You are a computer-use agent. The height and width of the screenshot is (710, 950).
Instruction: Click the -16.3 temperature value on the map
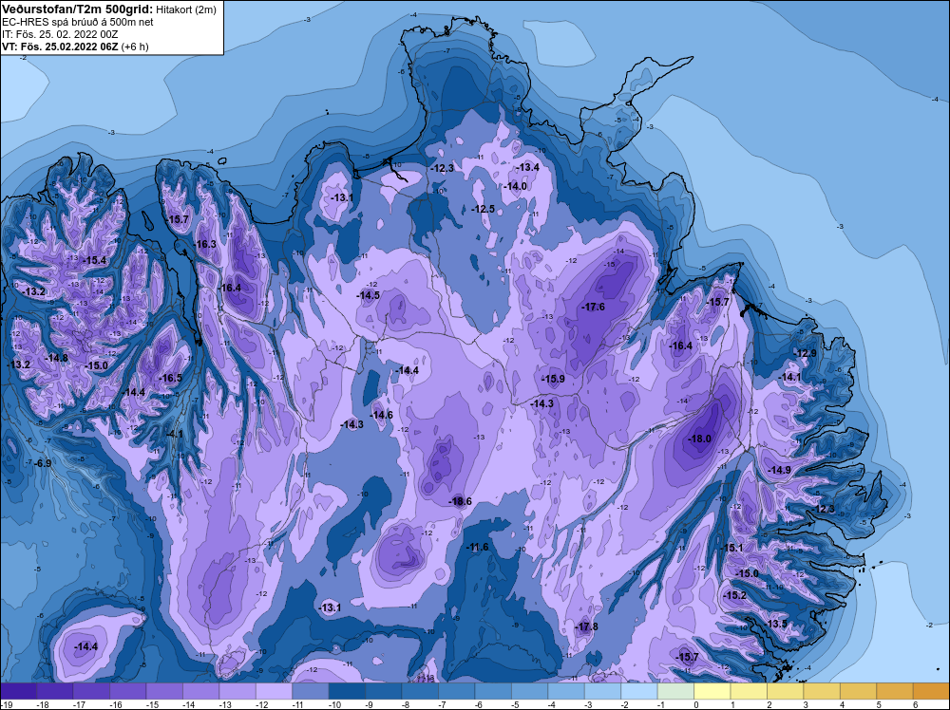(x=205, y=244)
